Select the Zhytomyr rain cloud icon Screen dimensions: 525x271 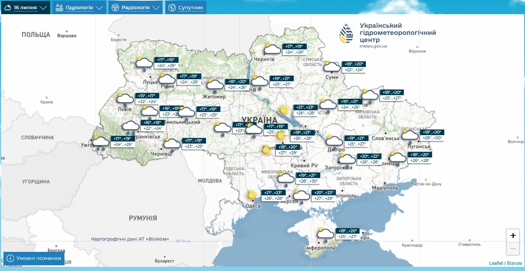(215, 85)
